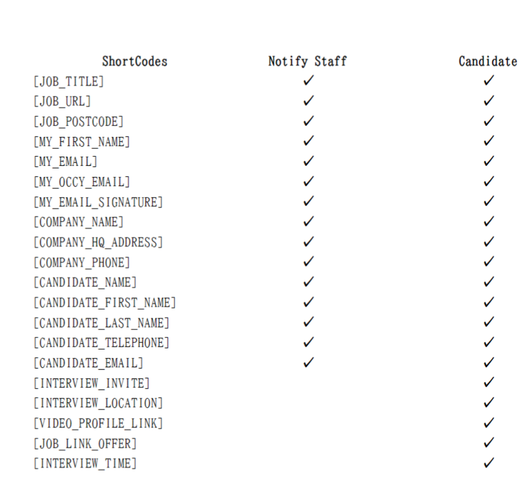
Task: Click the Notify Staff checkmark for [COMPANY_PHONE]
Action: [308, 262]
